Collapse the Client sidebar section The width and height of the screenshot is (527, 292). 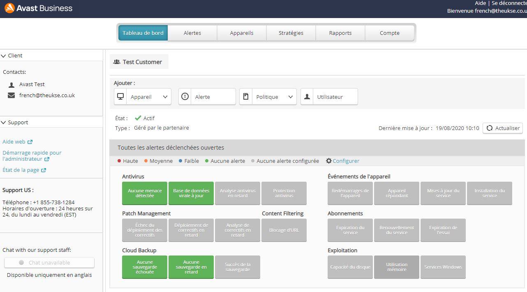[x=4, y=56]
